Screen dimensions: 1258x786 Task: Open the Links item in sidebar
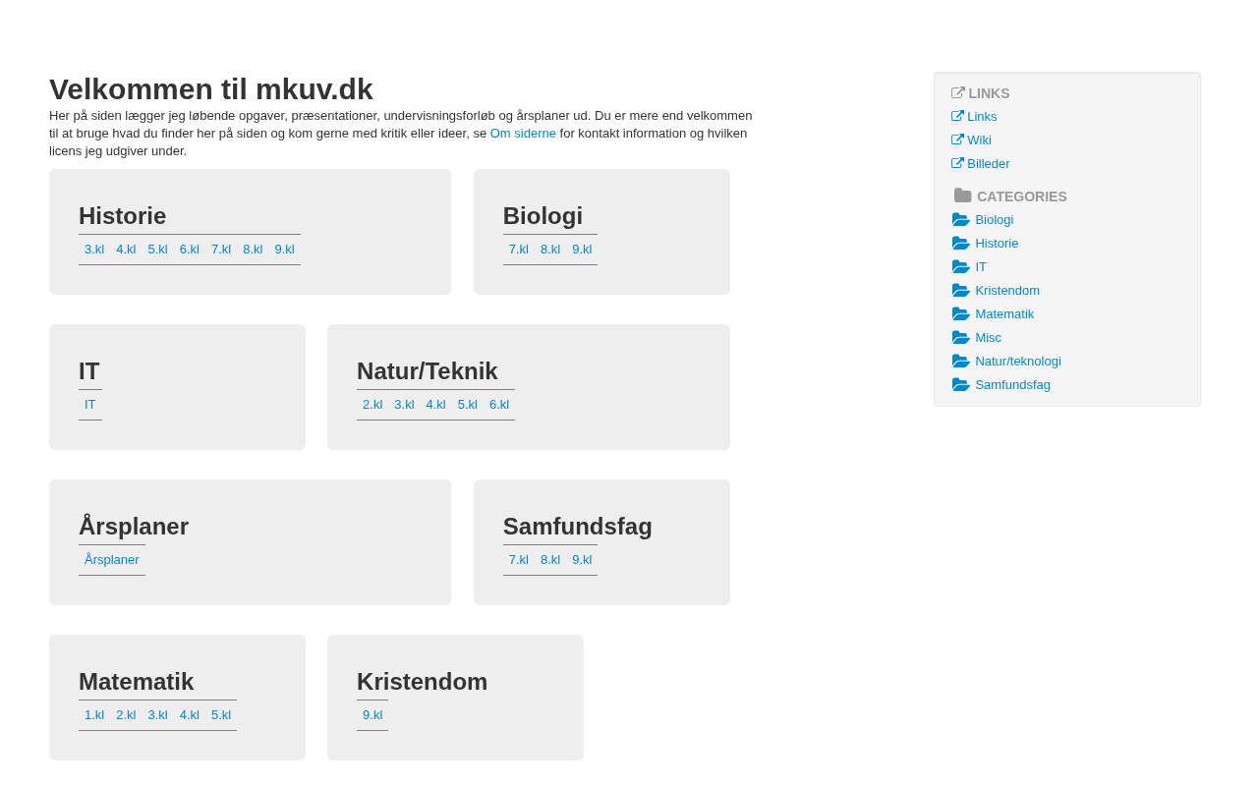coord(982,117)
